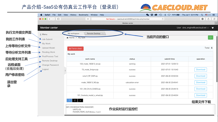Close the Remote Desktop tab
The height and width of the screenshot is (122, 218).
[103, 33]
